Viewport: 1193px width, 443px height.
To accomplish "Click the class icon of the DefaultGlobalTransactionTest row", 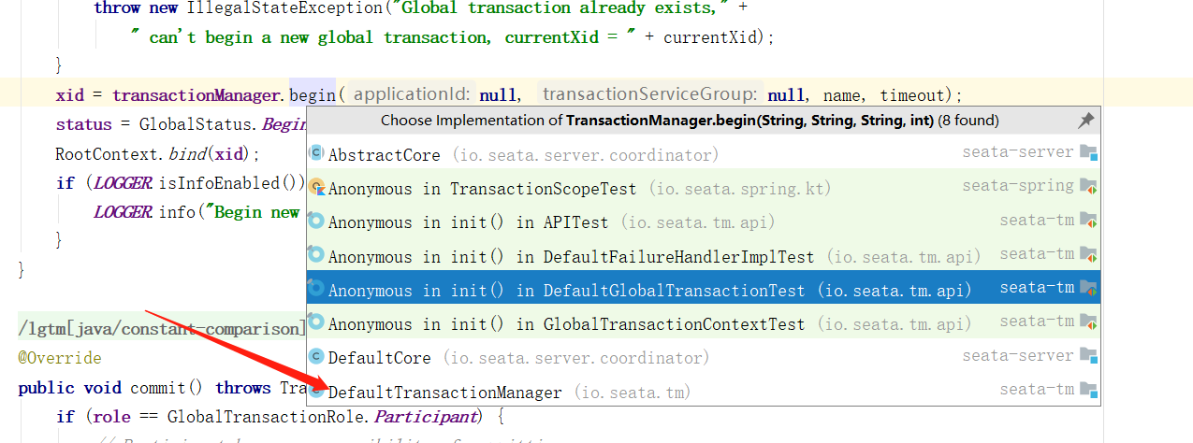I will pos(316,288).
